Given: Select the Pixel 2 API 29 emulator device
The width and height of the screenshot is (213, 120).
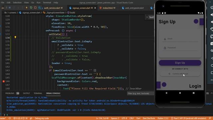Looking at the screenshot, I should [189, 118].
